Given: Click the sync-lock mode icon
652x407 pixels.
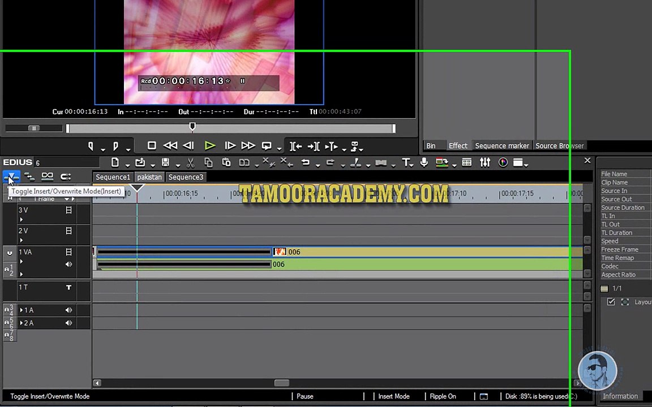Looking at the screenshot, I should click(x=66, y=177).
